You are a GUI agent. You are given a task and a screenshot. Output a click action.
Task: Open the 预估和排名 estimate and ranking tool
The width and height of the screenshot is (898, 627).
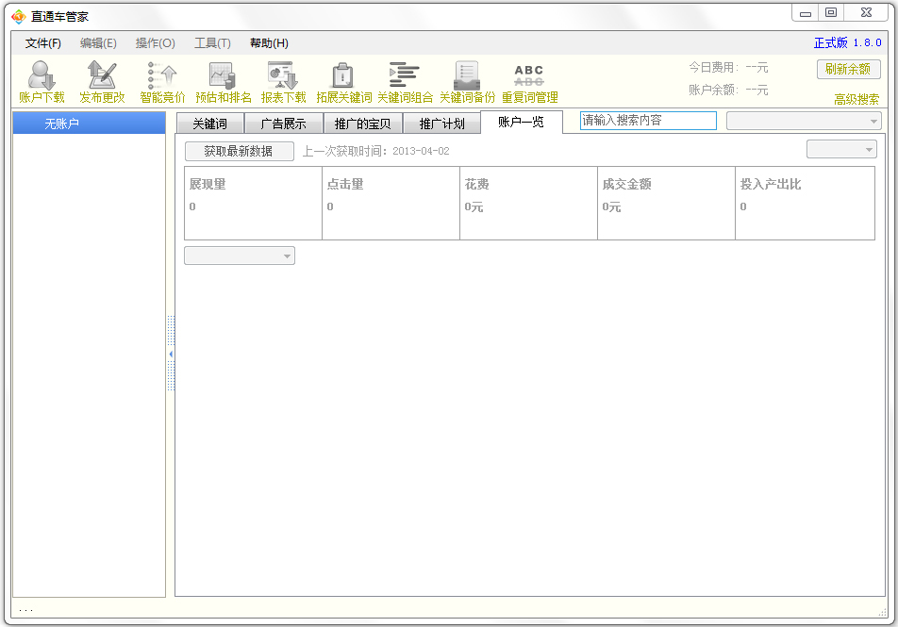point(224,82)
